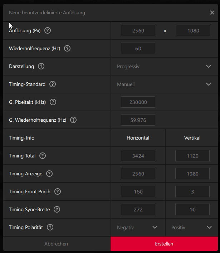Click the resolution width field 2560
The width and height of the screenshot is (220, 253).
pyautogui.click(x=138, y=30)
